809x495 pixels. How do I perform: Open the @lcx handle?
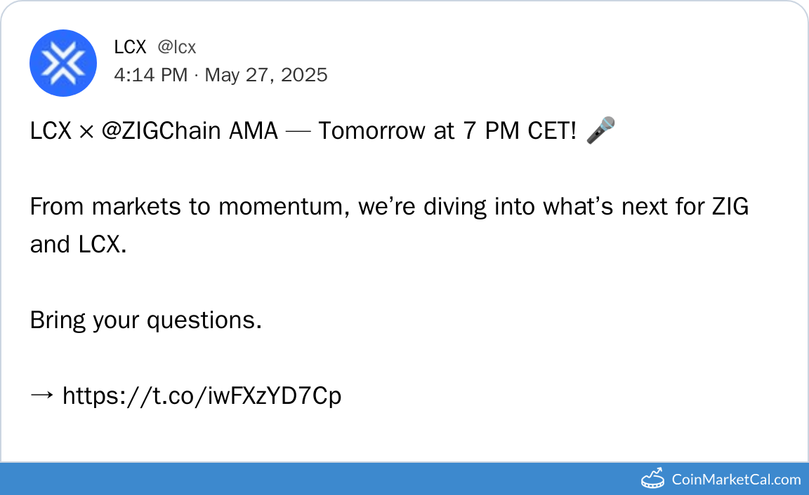(x=176, y=47)
